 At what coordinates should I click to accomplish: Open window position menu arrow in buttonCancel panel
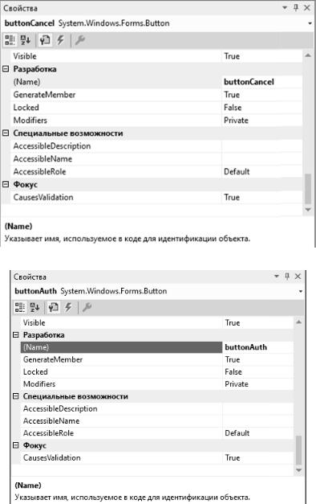(x=285, y=8)
